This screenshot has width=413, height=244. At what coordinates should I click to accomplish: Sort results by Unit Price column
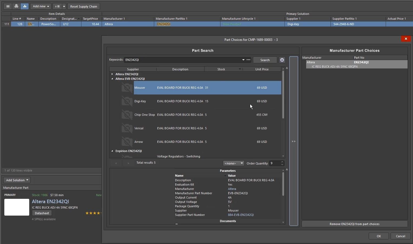pos(262,69)
